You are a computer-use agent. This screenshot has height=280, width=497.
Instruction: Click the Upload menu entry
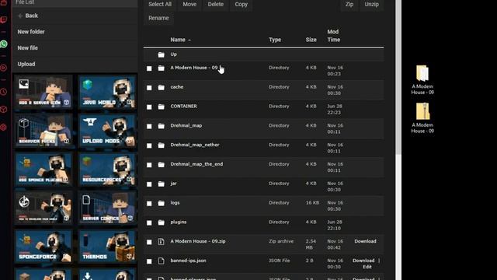[26, 64]
